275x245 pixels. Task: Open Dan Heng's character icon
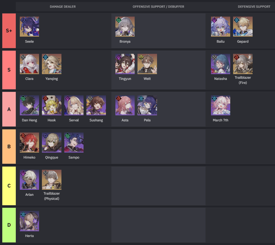click(x=29, y=105)
